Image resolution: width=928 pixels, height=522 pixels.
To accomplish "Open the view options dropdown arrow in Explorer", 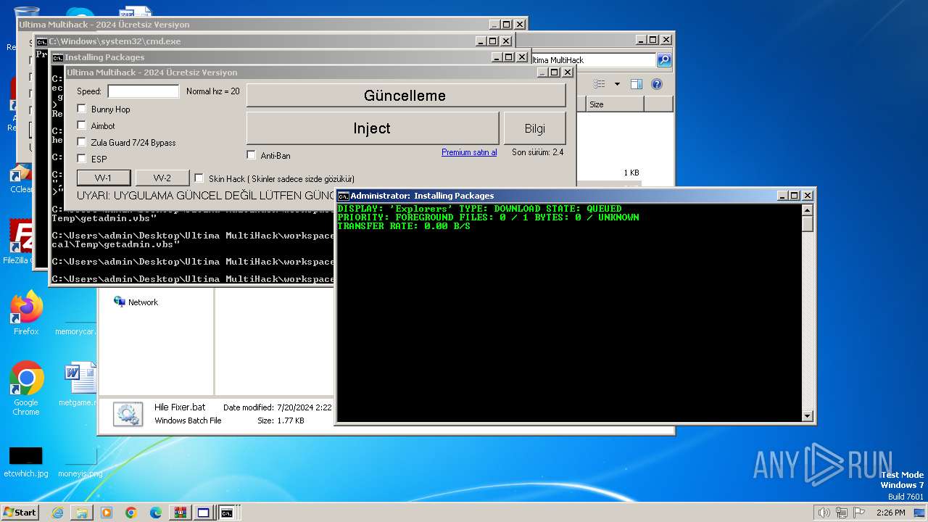I will click(617, 84).
